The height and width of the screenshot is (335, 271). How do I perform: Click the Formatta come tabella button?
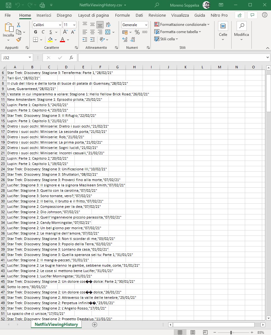178,32
